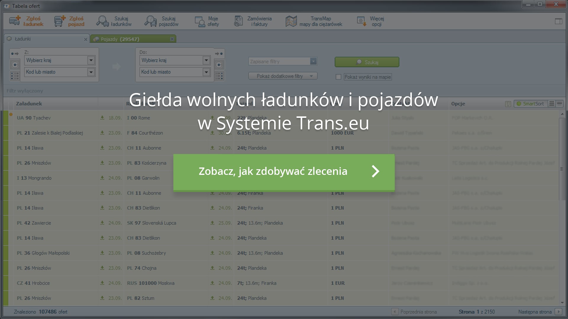Click the I 13 Mongrando row
The image size is (568, 319).
coord(281,178)
